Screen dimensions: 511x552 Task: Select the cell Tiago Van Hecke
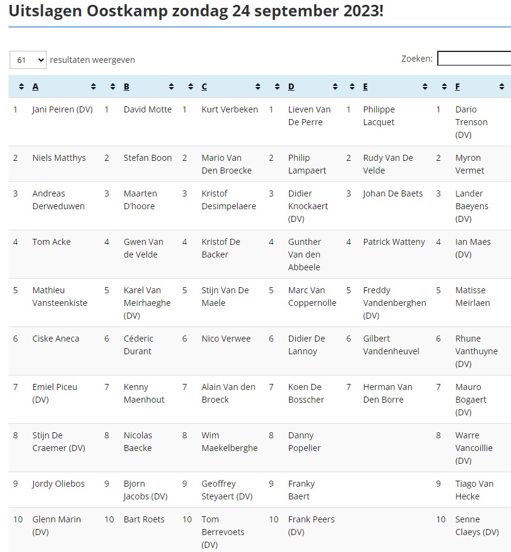point(474,490)
